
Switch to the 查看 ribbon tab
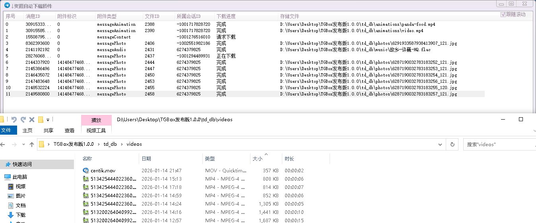click(70, 130)
